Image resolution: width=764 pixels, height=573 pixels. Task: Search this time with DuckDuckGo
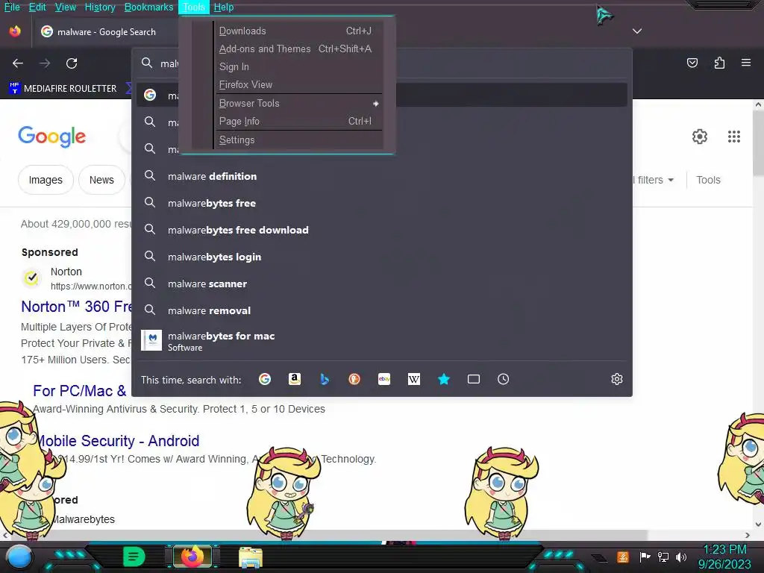click(354, 379)
